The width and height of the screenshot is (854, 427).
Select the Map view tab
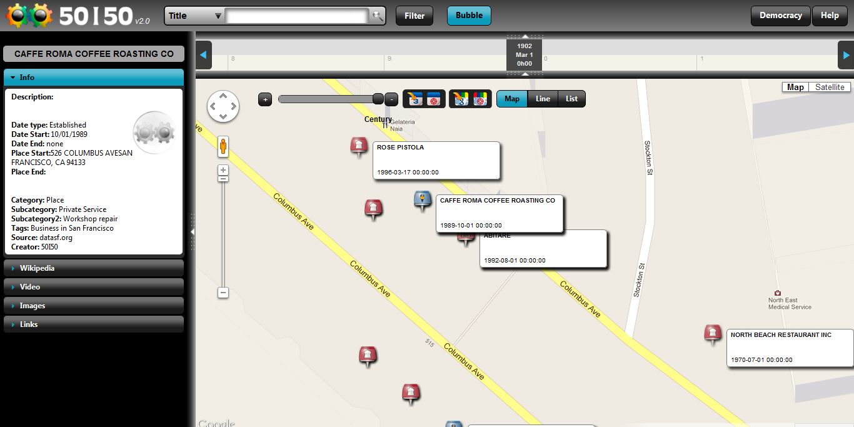(512, 99)
